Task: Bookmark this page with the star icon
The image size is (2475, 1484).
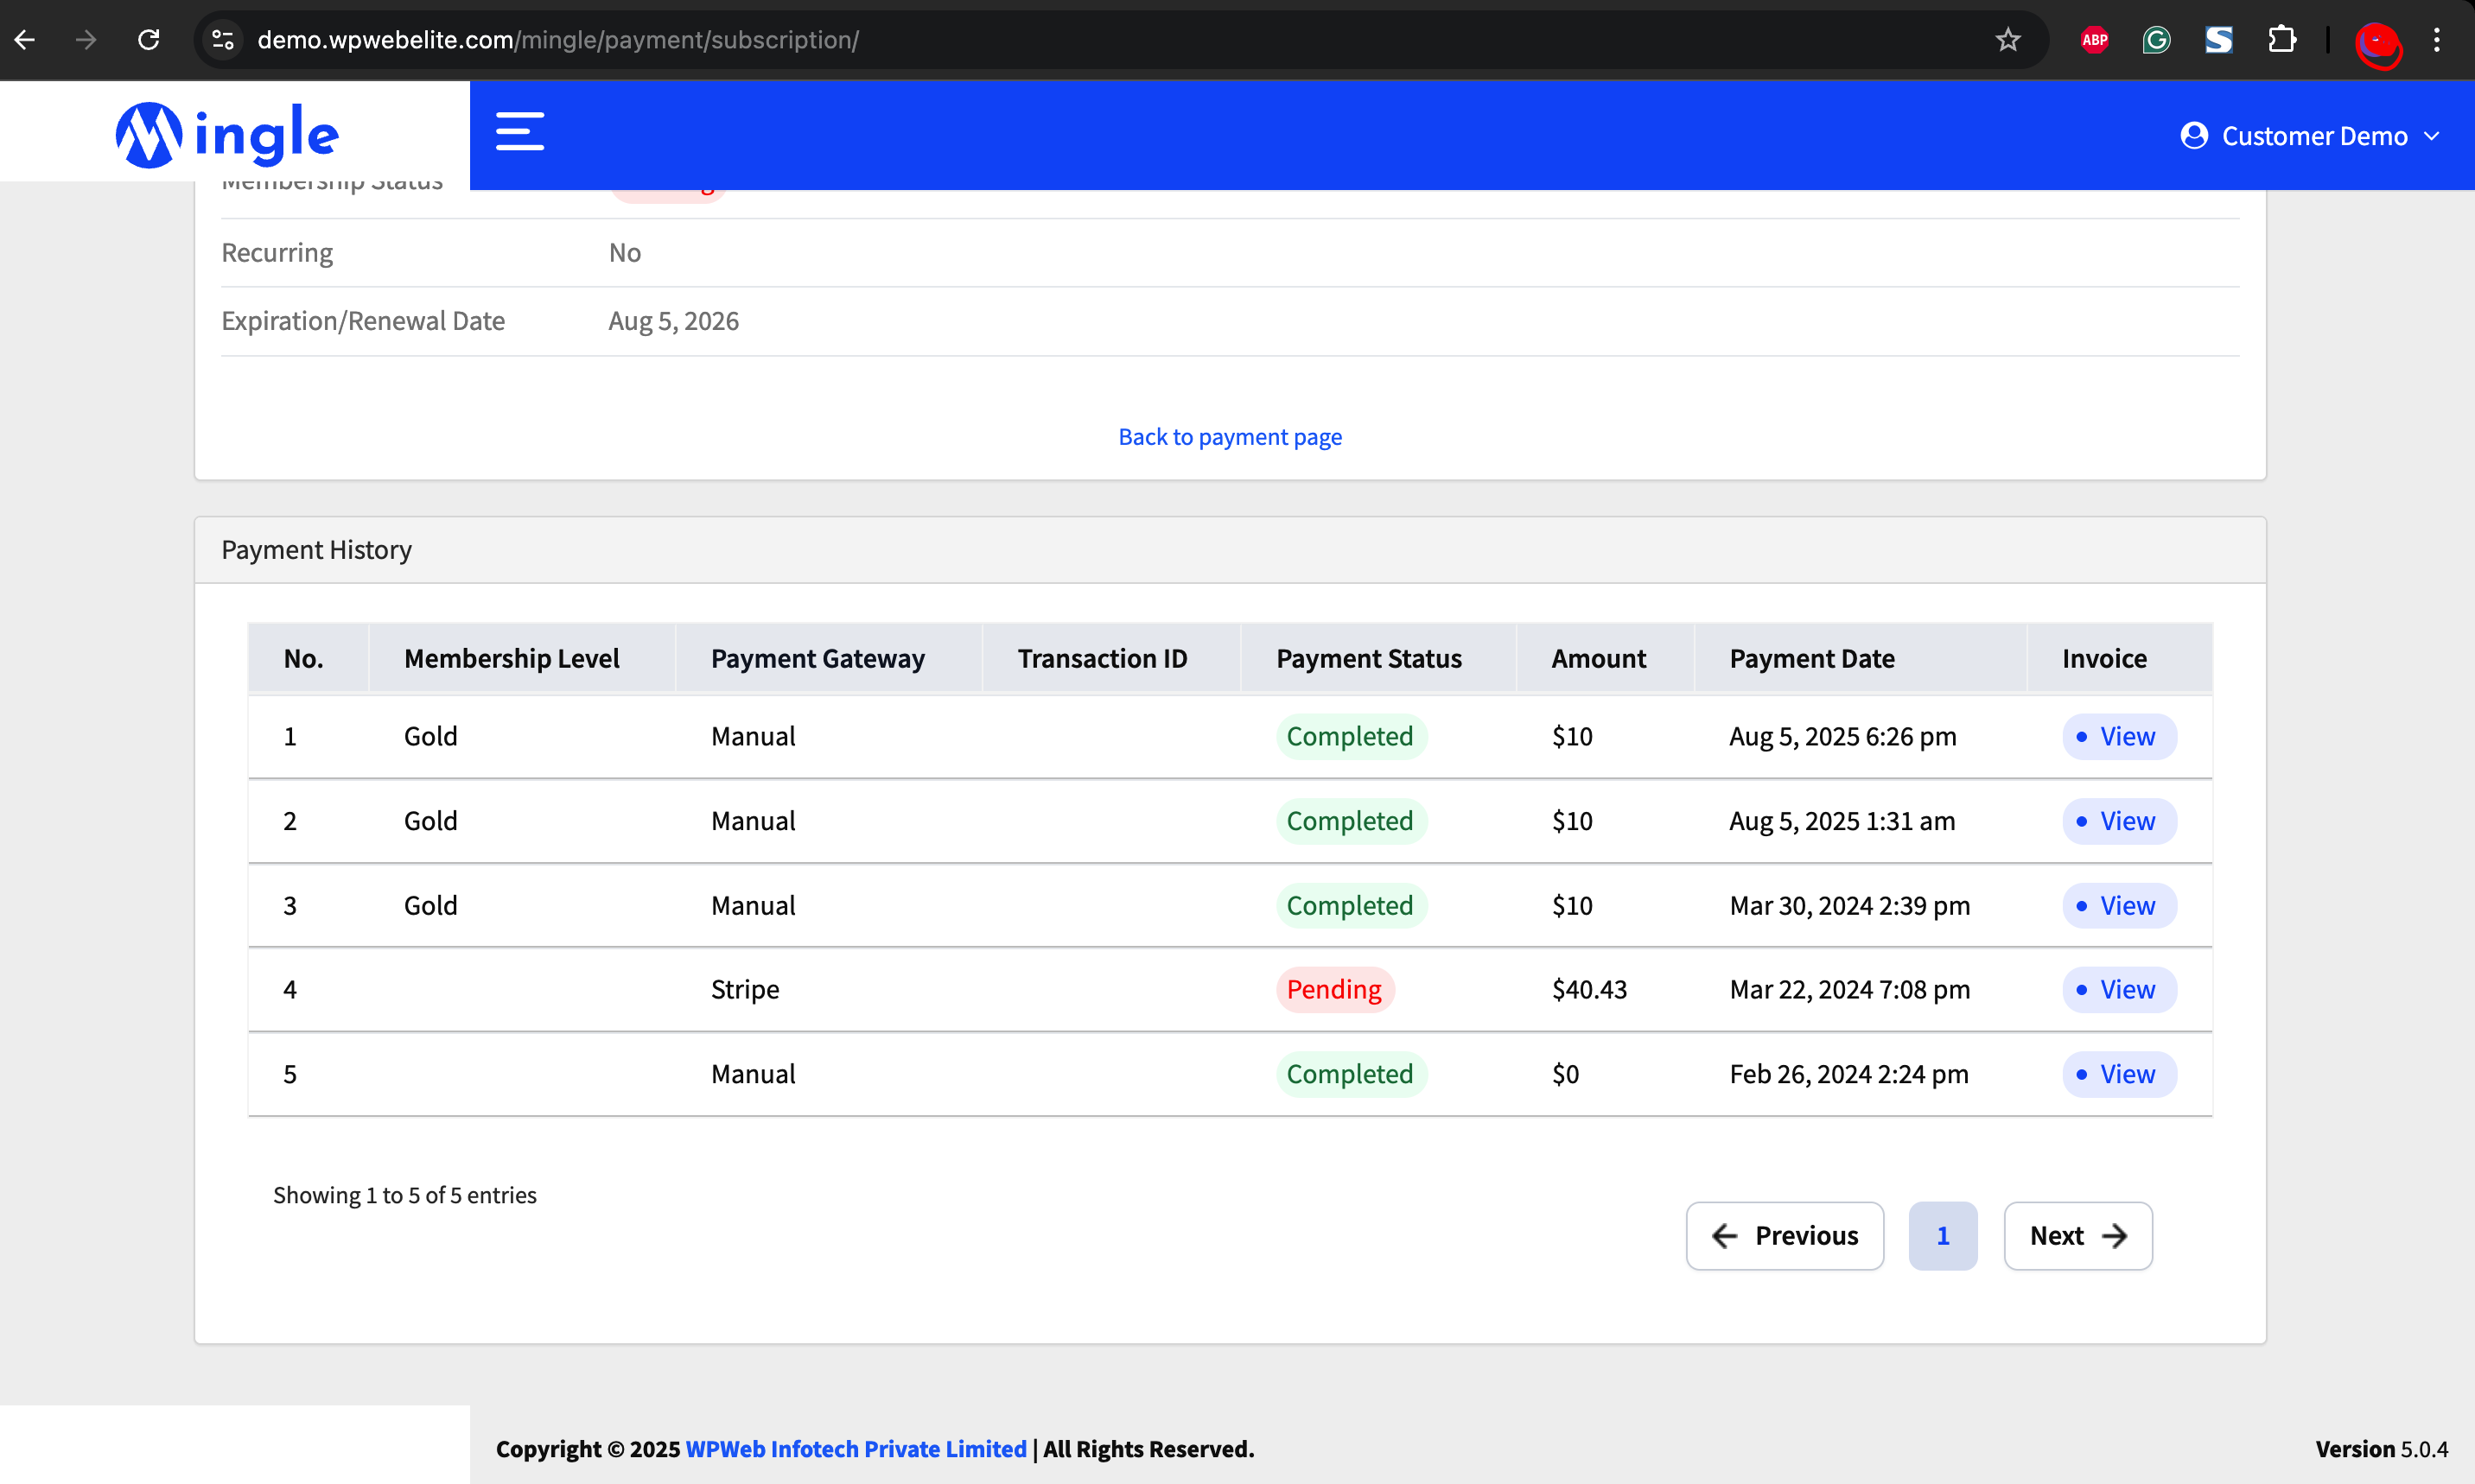Action: coord(2007,40)
